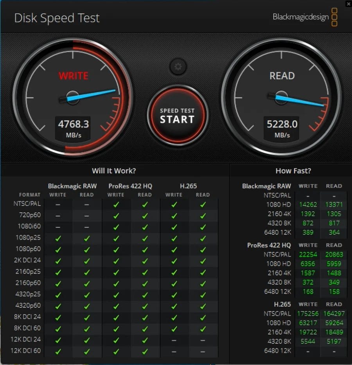Select the Will It Work? section header

click(113, 171)
